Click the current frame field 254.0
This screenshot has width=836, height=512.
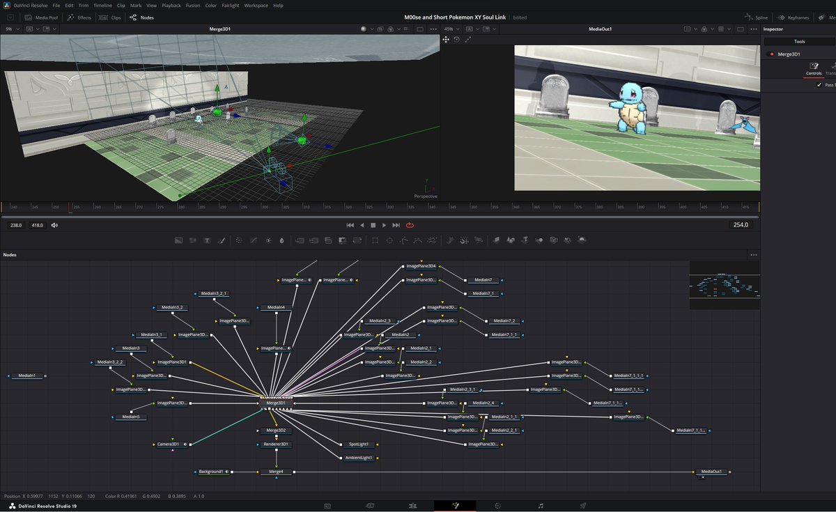(740, 225)
